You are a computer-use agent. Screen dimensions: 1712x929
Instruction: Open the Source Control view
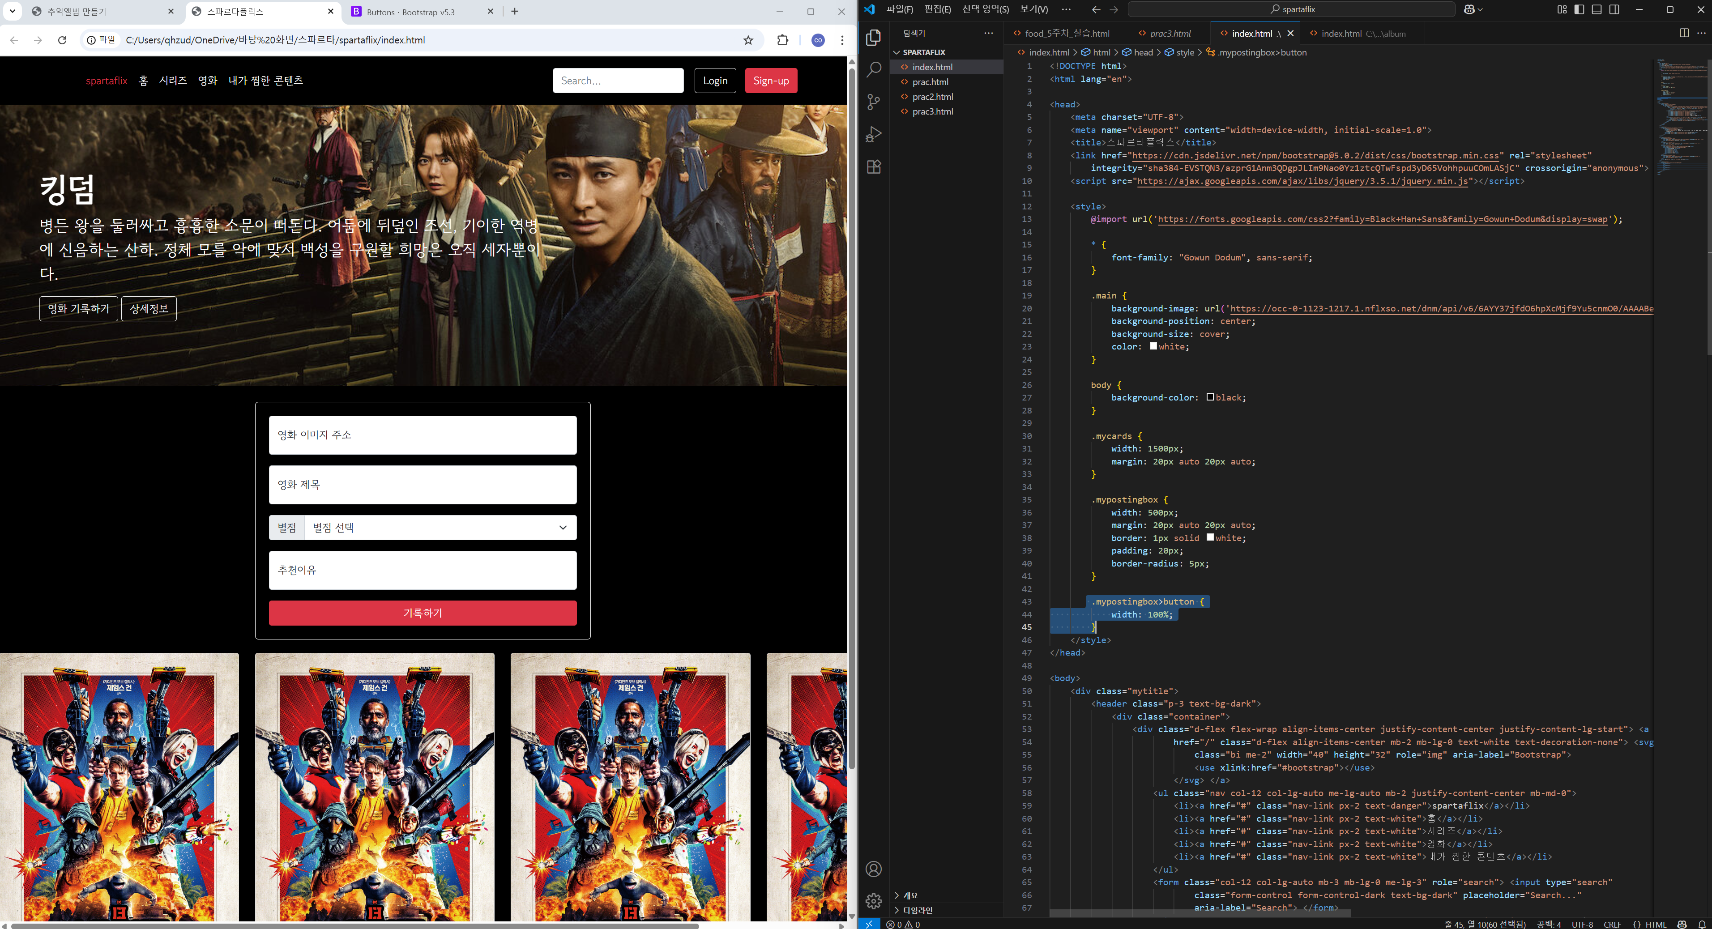(874, 102)
